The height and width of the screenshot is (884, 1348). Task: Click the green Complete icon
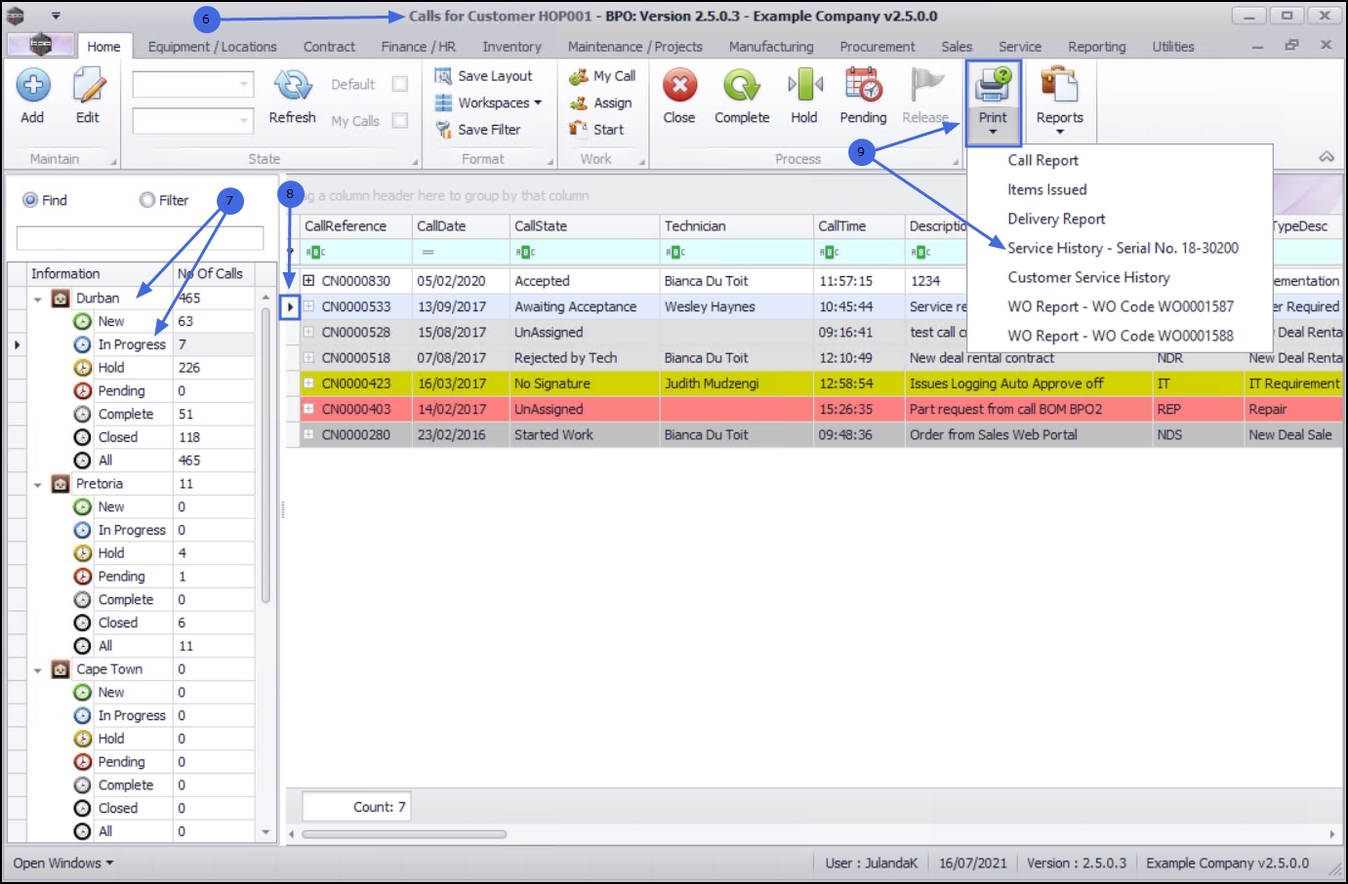coord(742,86)
